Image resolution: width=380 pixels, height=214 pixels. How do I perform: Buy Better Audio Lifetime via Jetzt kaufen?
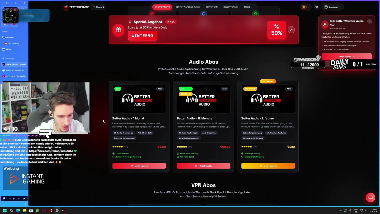tap(268, 166)
